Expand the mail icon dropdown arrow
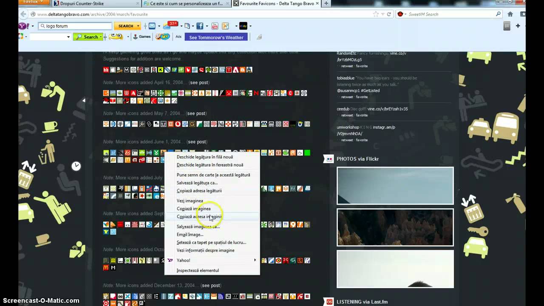This screenshot has height=306, width=544. coord(159,26)
